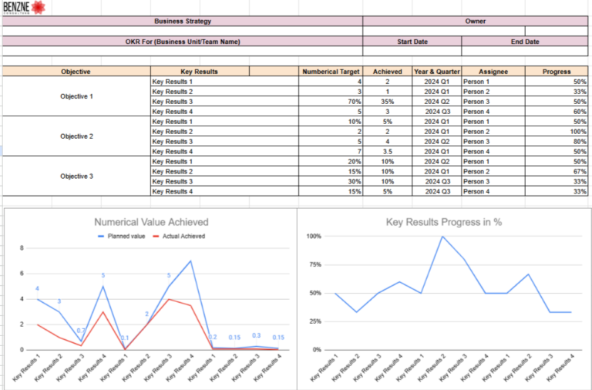592x390 pixels.
Task: Select the End Date header cell
Action: [525, 42]
